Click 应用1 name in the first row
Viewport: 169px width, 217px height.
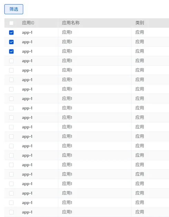coord(67,32)
